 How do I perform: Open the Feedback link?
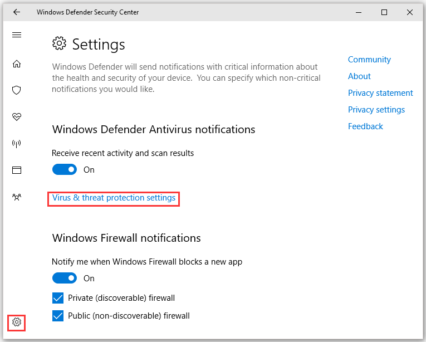click(365, 126)
